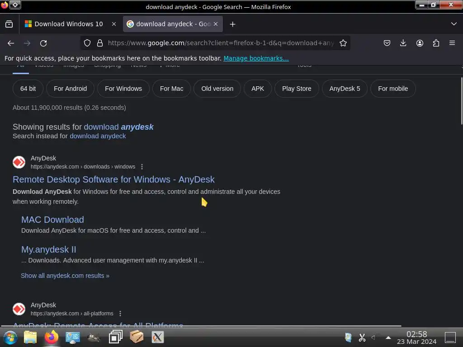
Task: Close the Download Windows 10 tab
Action: point(113,24)
